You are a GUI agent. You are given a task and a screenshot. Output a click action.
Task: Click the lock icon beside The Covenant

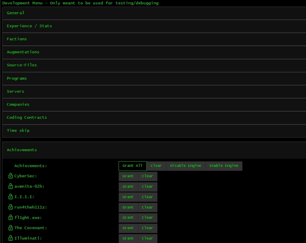coord(10,228)
